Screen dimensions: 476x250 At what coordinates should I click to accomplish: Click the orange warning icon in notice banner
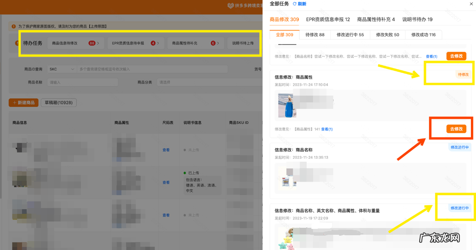click(x=14, y=26)
